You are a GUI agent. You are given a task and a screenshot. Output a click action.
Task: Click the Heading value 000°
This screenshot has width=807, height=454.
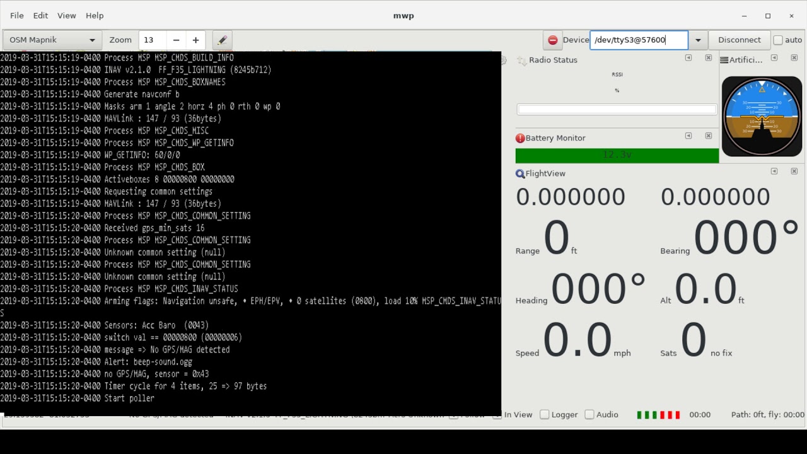click(x=598, y=289)
